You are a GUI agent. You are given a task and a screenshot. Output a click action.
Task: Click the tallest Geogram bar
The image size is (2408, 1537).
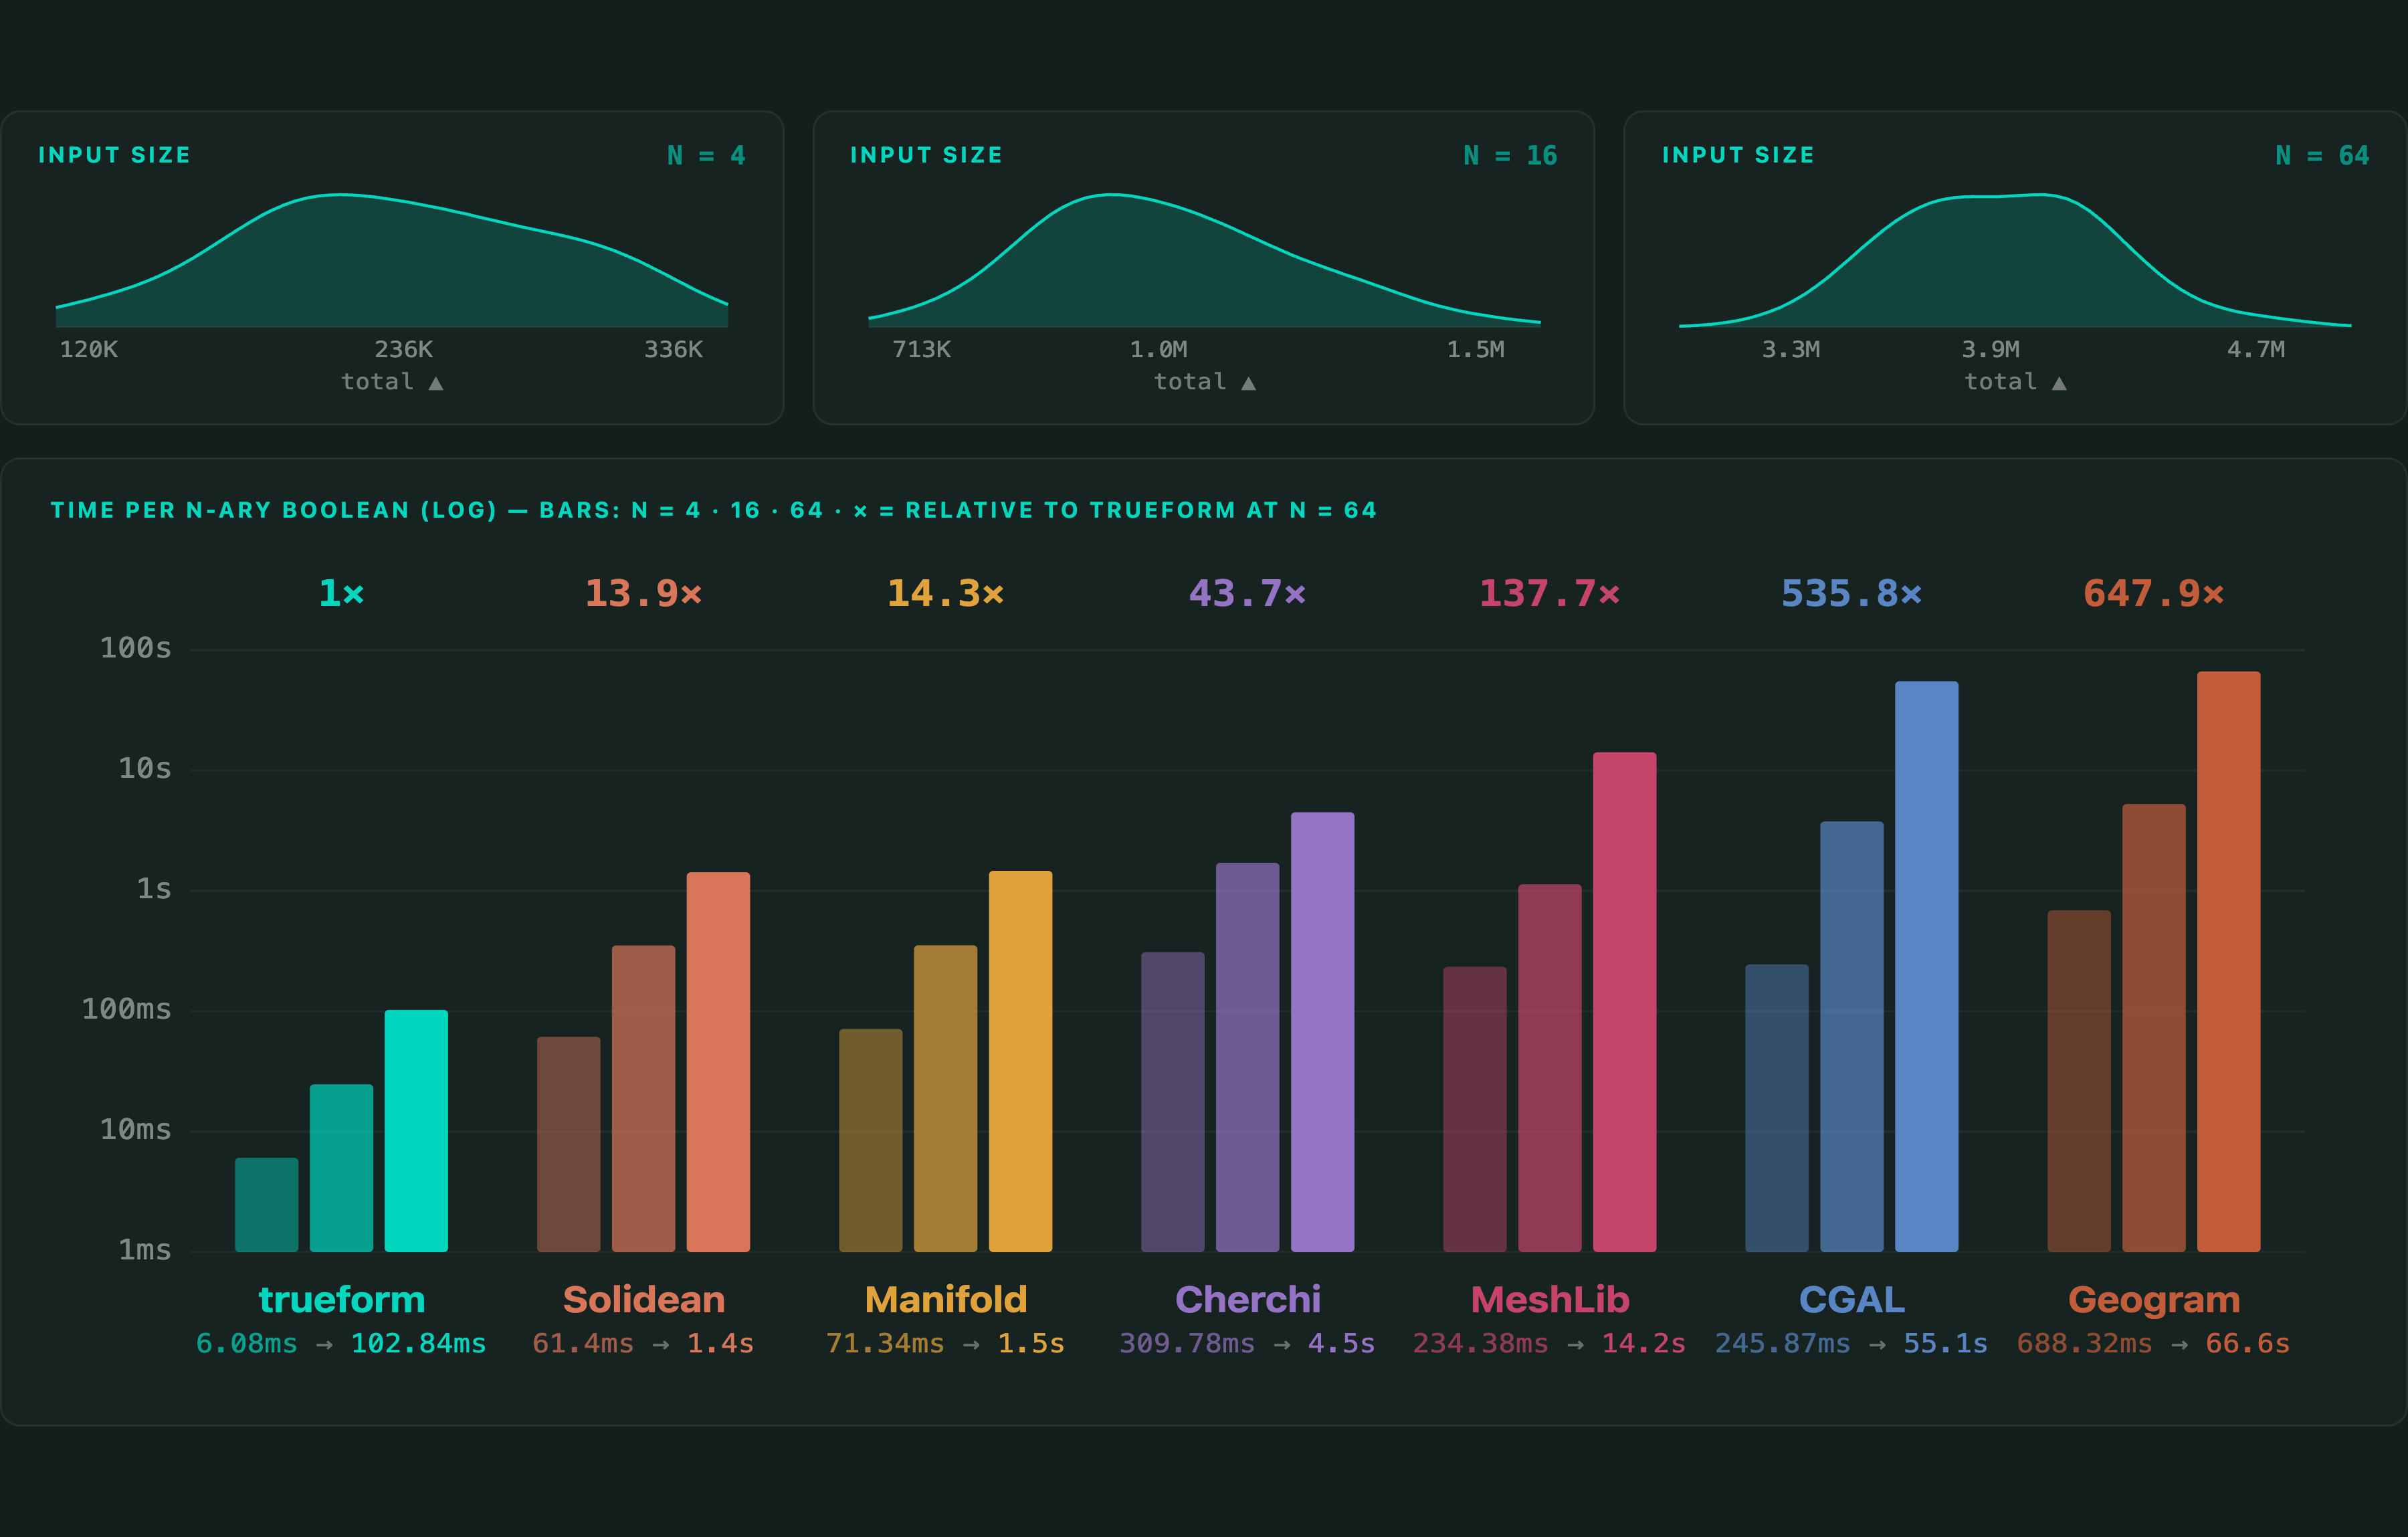2228,961
